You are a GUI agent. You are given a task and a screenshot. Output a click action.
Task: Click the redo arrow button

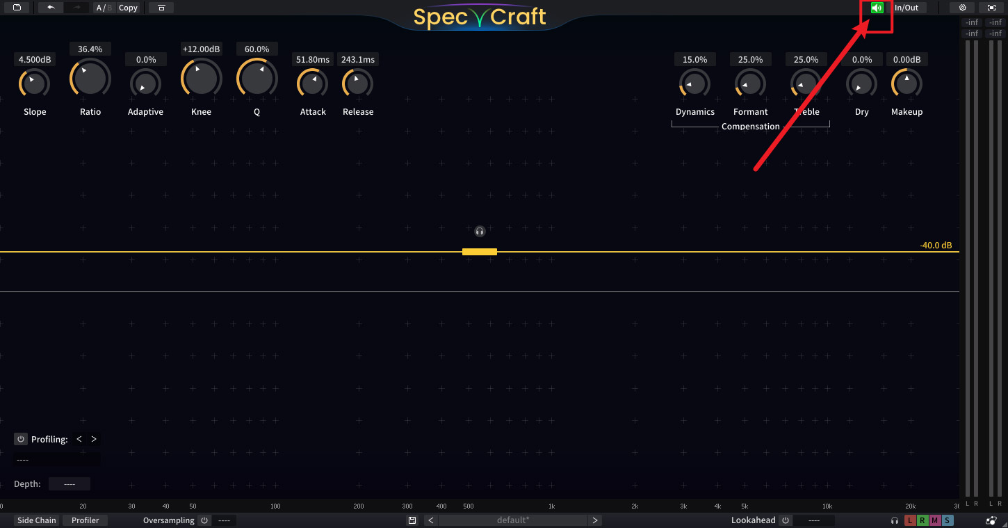coord(77,8)
